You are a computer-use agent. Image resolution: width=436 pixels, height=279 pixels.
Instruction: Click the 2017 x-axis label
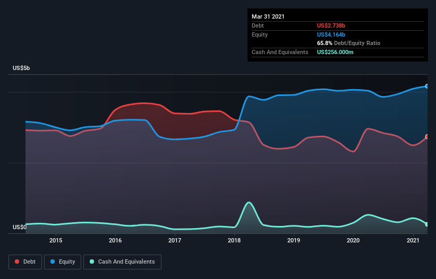coord(175,240)
